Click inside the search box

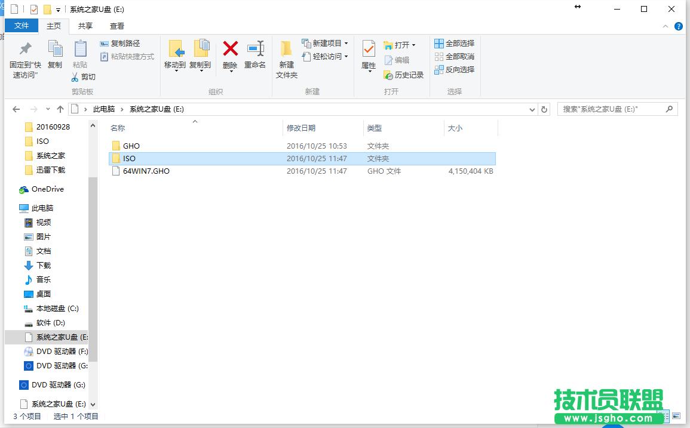(x=609, y=109)
